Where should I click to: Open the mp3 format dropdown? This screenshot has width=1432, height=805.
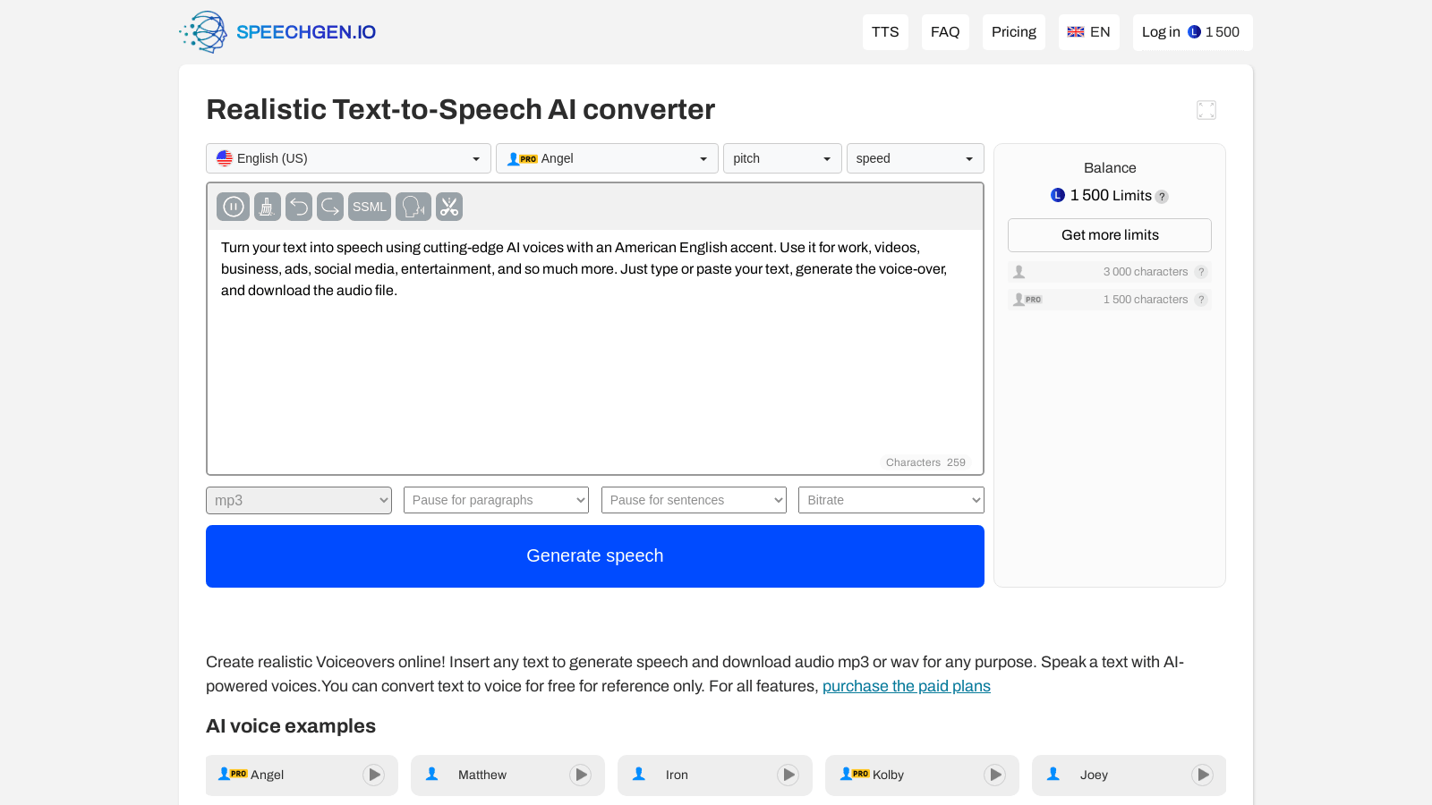tap(299, 500)
